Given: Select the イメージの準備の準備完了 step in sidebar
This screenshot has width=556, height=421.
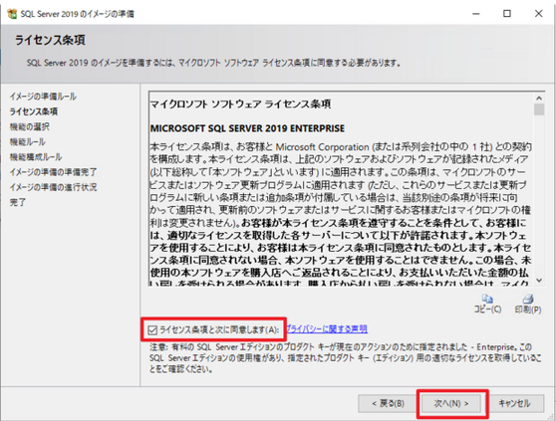Looking at the screenshot, I should click(53, 172).
